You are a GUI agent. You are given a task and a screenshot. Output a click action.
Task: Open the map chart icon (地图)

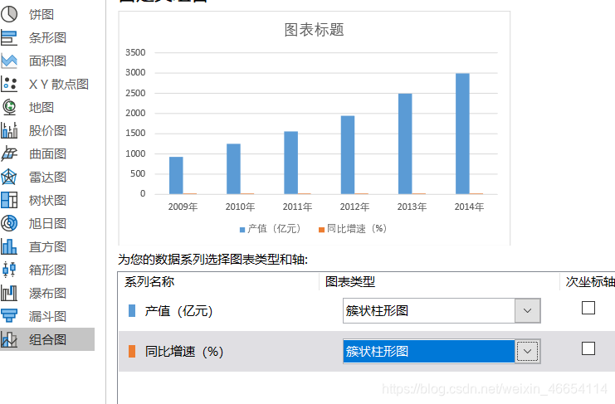click(9, 107)
